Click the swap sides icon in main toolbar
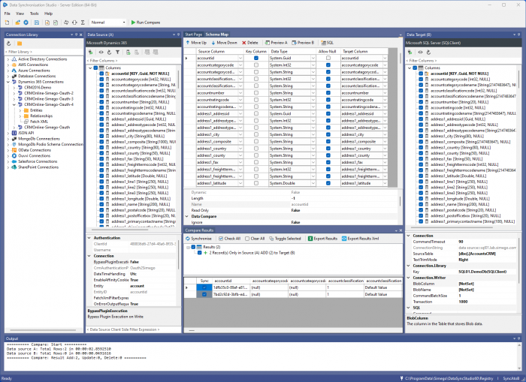 pyautogui.click(x=66, y=23)
